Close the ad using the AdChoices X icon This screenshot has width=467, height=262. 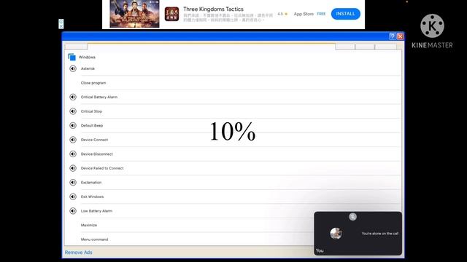61,26
